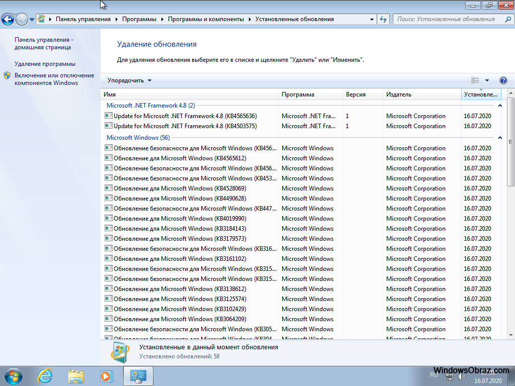Click the icon of update KB4565636
Image resolution: width=515 pixels, height=386 pixels.
(108, 116)
